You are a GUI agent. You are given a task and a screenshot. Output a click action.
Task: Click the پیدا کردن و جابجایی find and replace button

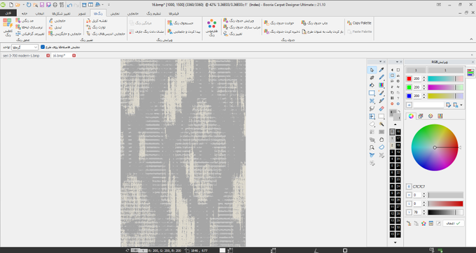point(183,31)
